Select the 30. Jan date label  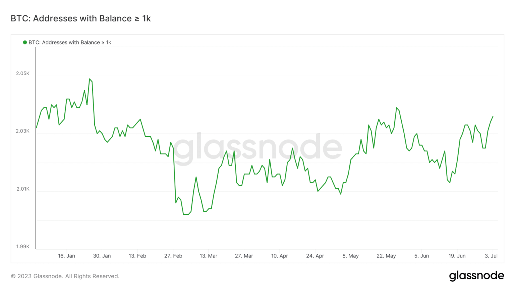[102, 256]
